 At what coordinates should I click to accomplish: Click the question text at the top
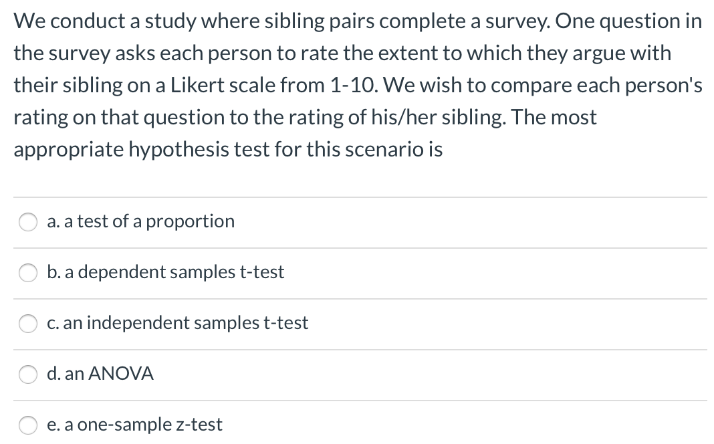point(357,85)
